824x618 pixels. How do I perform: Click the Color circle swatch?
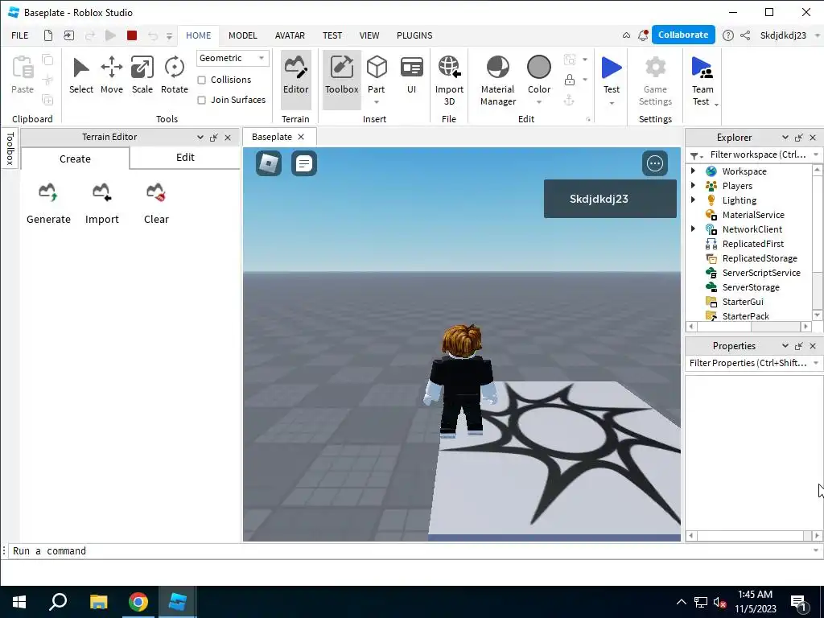[x=538, y=68]
